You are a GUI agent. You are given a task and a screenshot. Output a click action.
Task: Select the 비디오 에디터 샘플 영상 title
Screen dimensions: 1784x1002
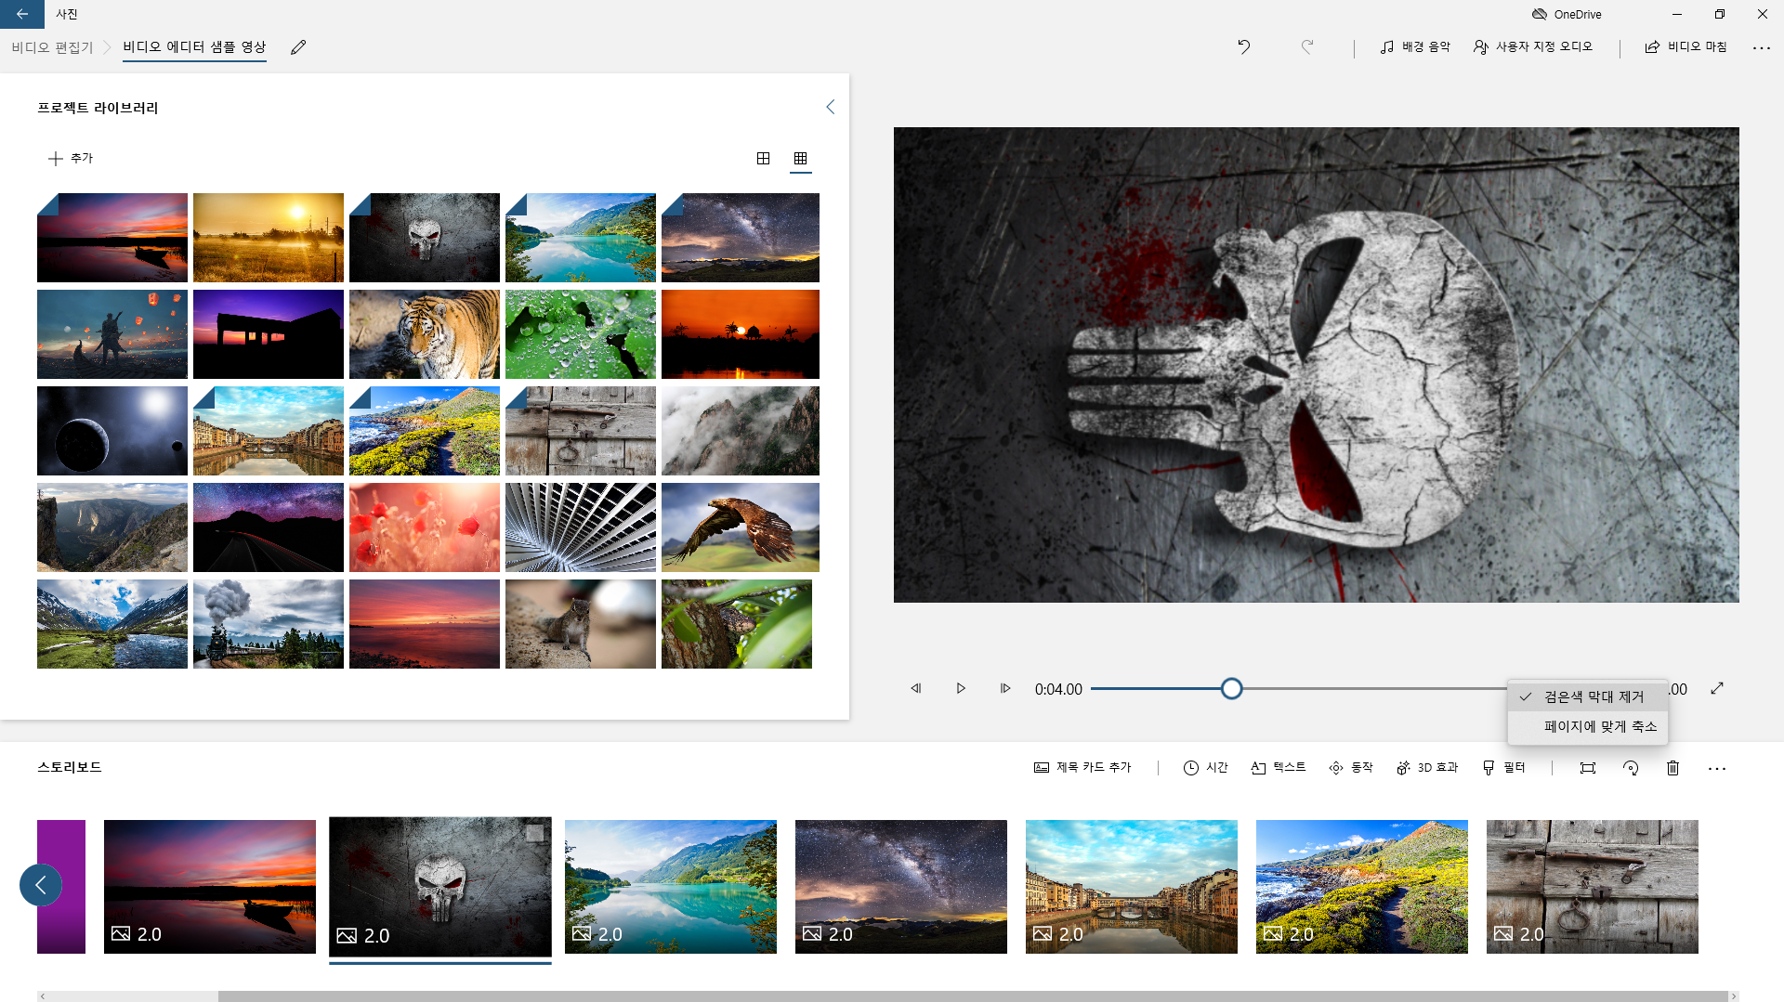click(x=194, y=46)
